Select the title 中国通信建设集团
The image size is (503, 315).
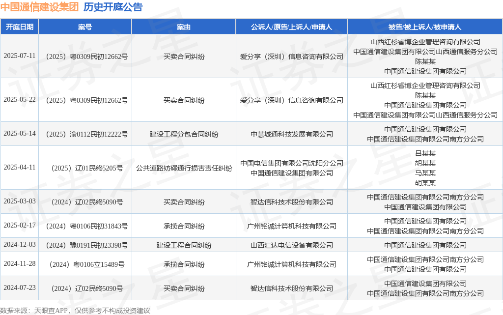click(x=39, y=7)
